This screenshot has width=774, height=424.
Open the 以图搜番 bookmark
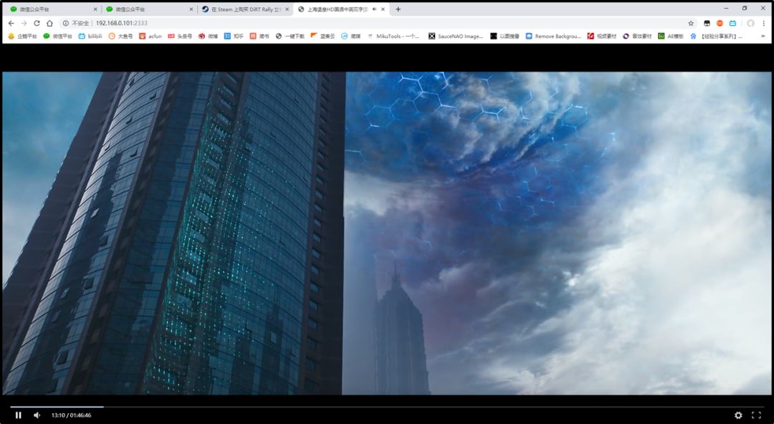505,36
